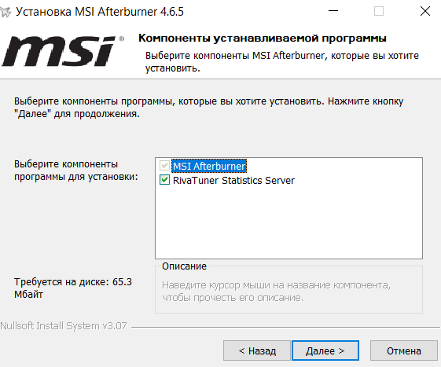The width and height of the screenshot is (441, 367).
Task: Toggle the MSI Afterburner component checkbox
Action: [x=164, y=166]
